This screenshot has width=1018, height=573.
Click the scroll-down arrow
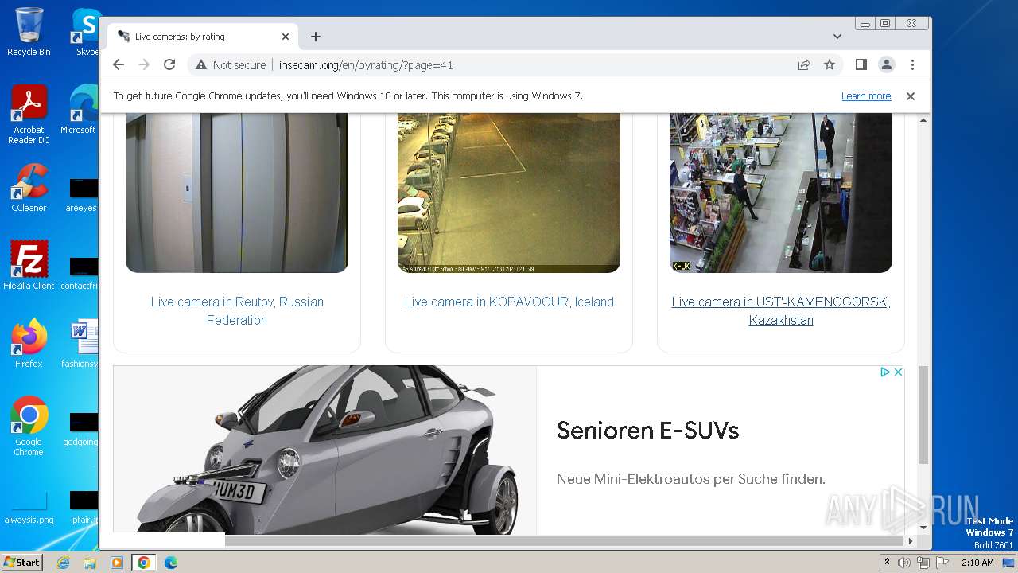point(923,527)
